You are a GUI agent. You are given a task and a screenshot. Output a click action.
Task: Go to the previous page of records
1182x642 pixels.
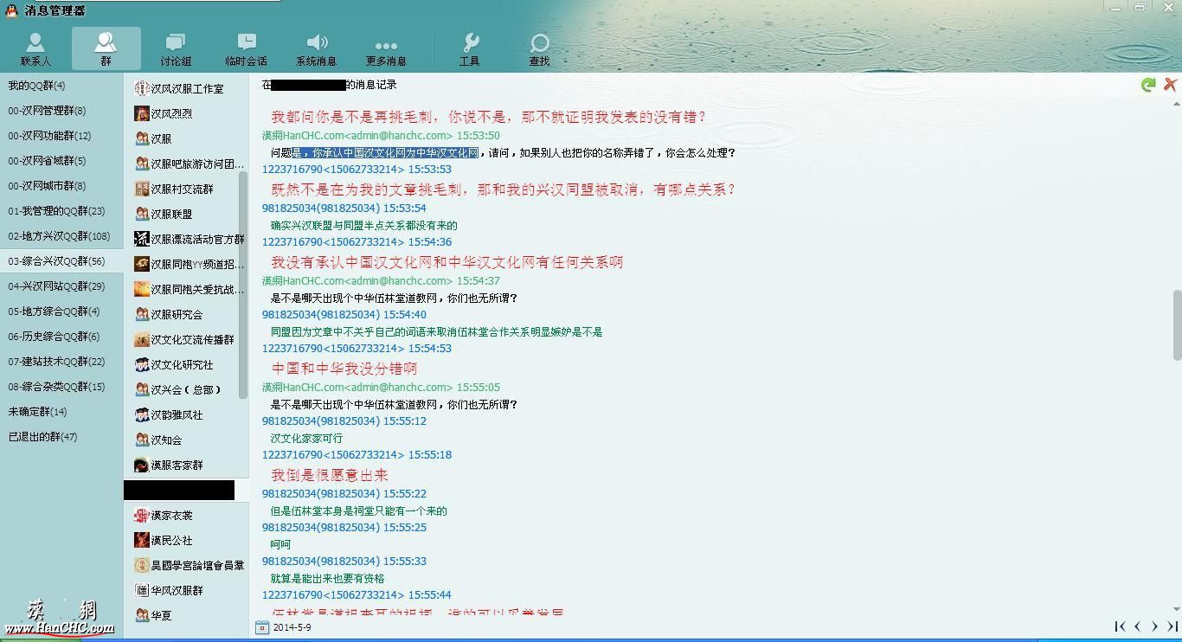[x=1137, y=626]
